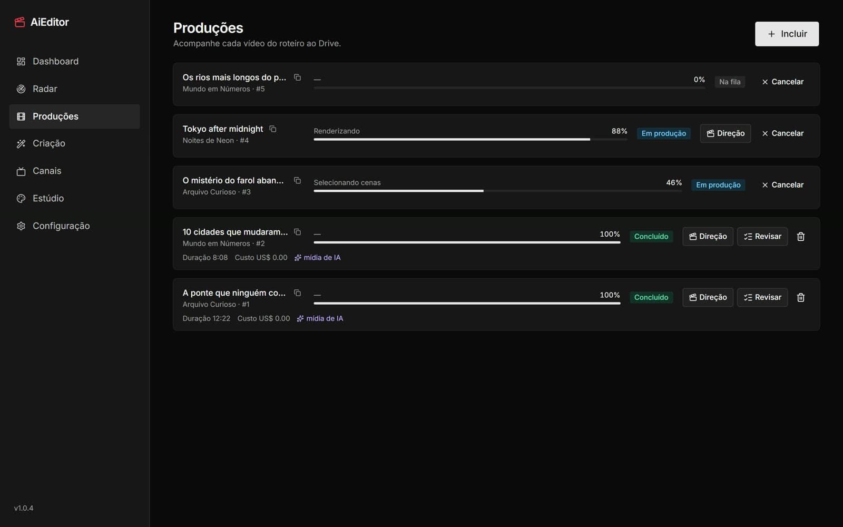Click the O mistério do farol progress bar
843x527 pixels.
click(x=498, y=191)
